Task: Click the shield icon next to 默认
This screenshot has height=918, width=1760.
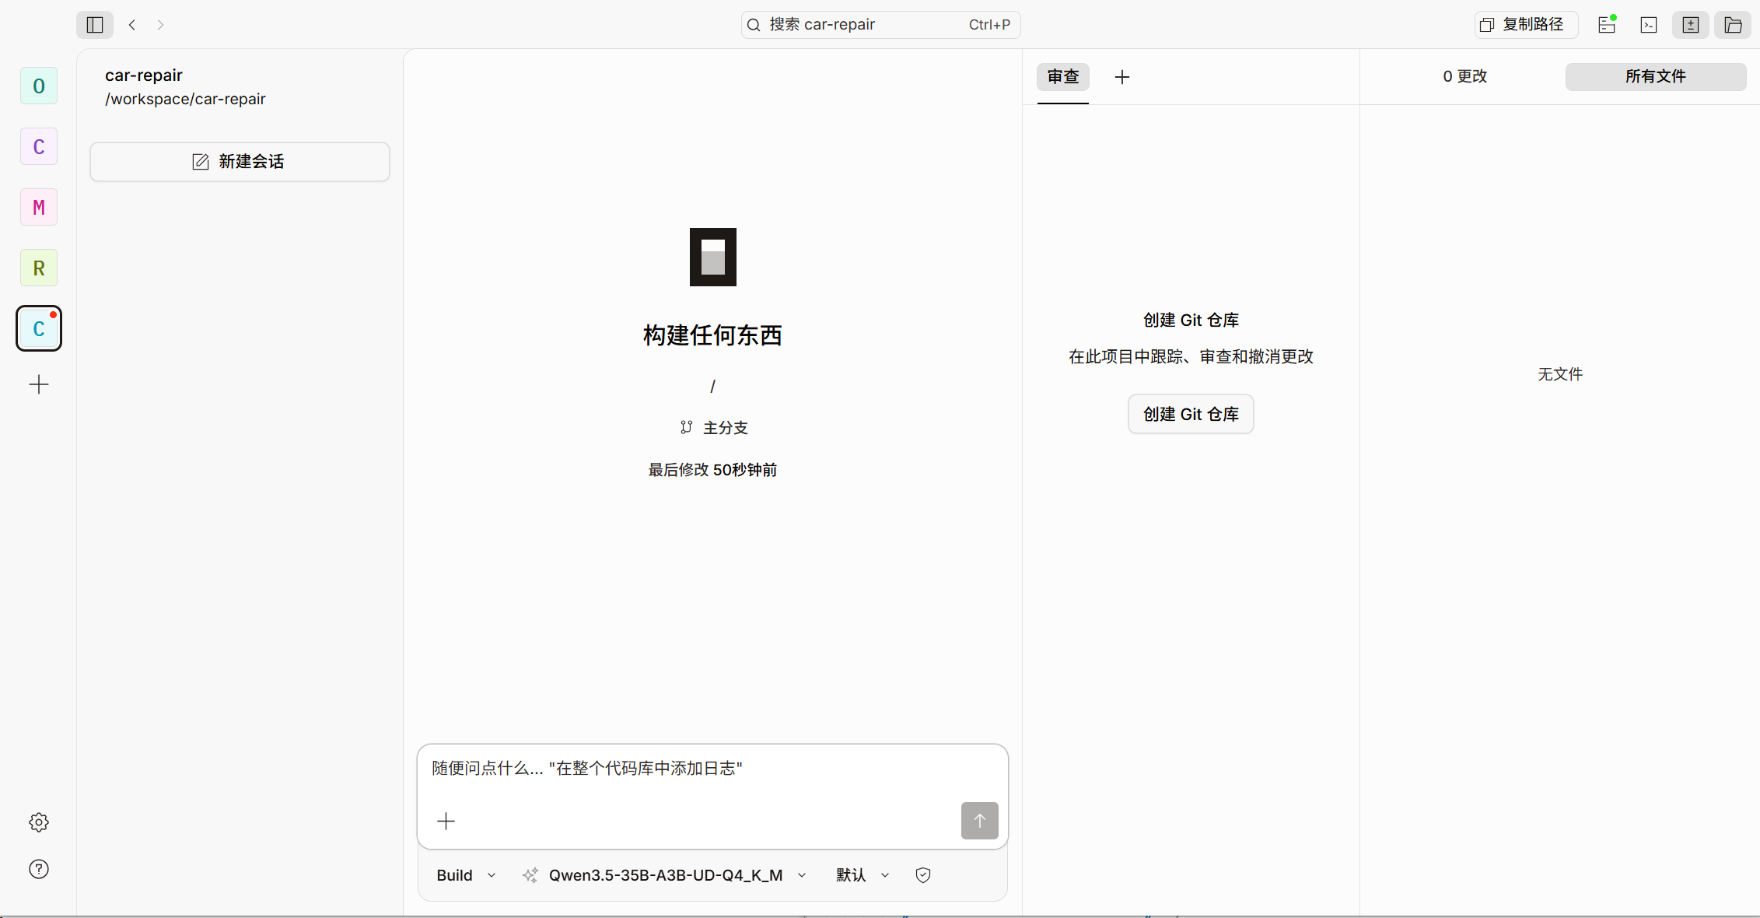Action: [x=922, y=875]
